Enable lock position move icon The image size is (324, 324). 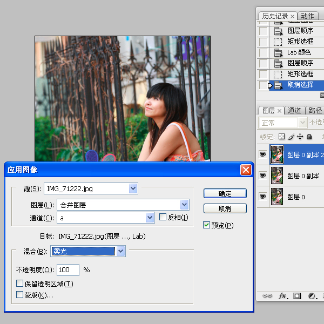[300, 137]
